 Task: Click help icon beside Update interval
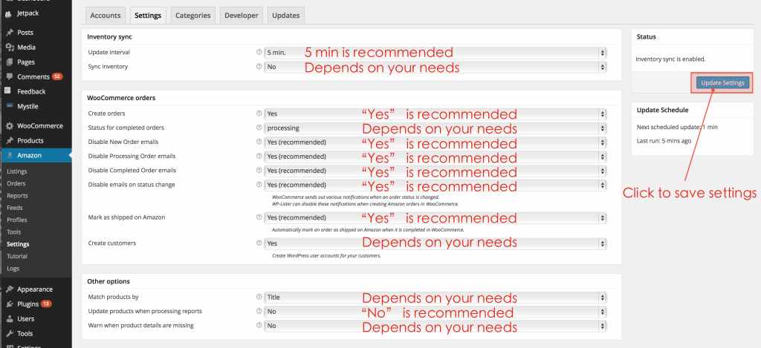coord(259,53)
